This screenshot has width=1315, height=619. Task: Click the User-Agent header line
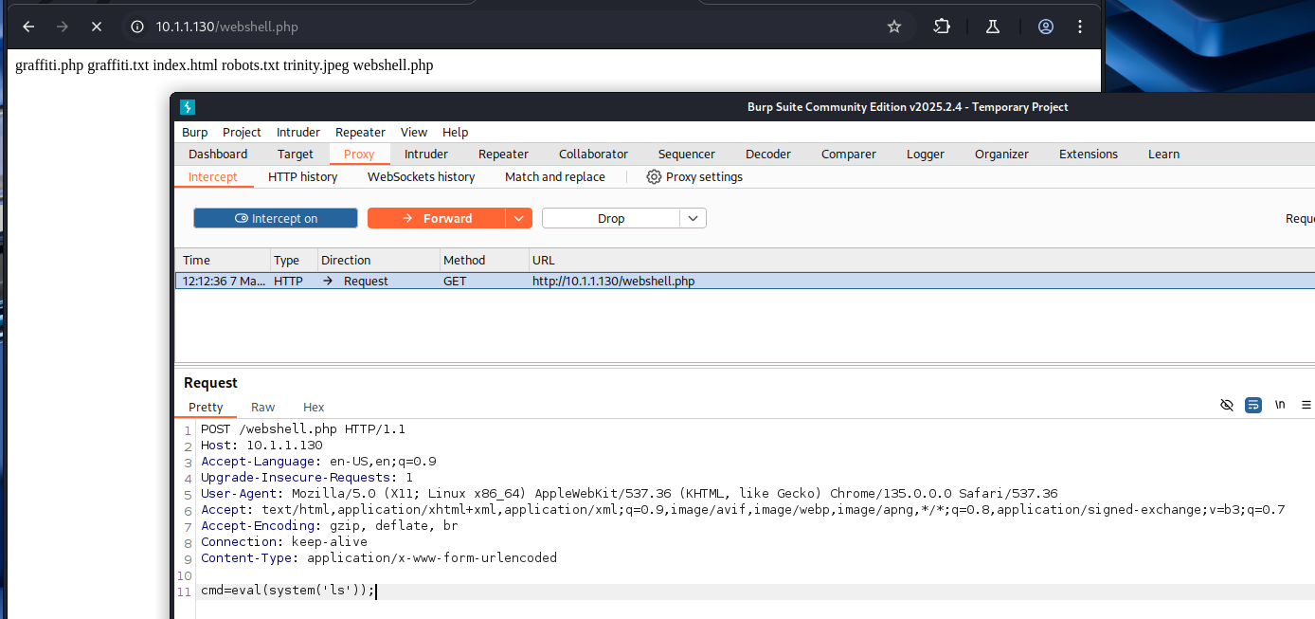click(629, 493)
